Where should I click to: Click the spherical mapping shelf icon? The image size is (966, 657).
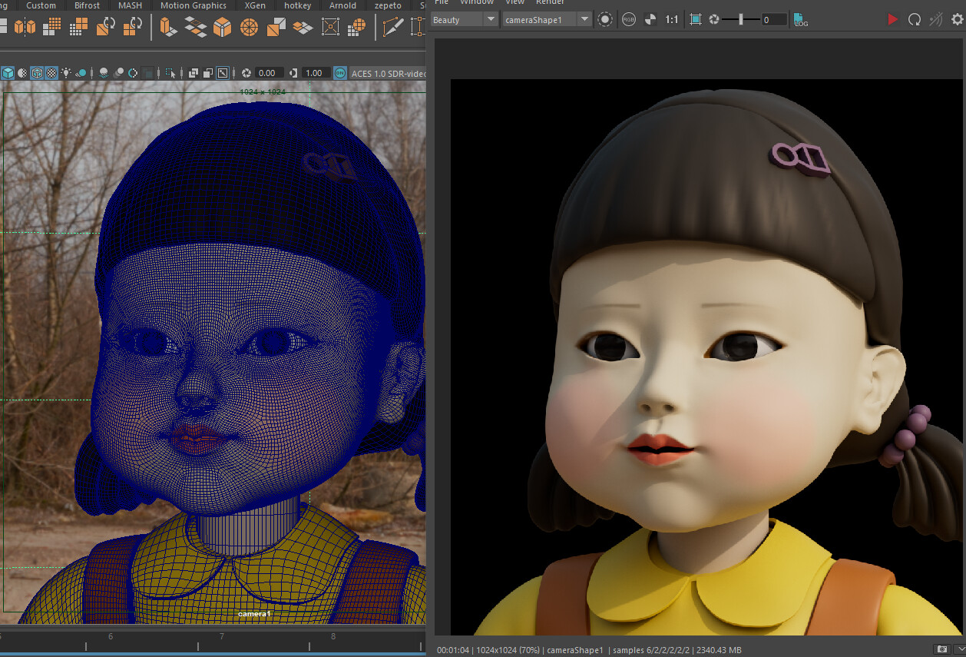point(249,28)
